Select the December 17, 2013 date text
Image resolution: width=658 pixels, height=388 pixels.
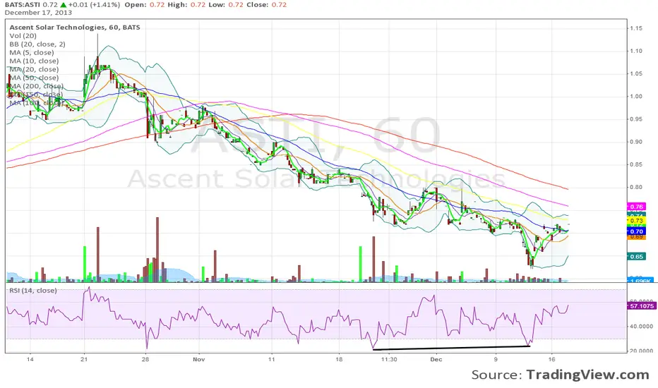(x=38, y=13)
